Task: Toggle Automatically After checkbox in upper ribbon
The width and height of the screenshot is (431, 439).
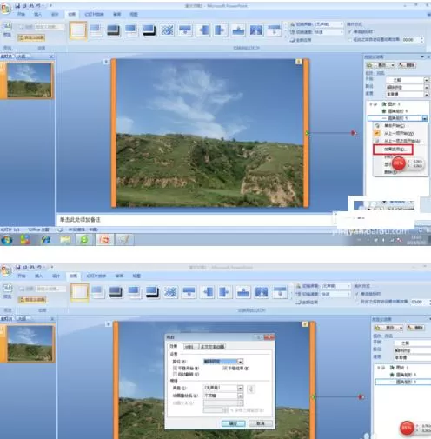Action: 349,39
